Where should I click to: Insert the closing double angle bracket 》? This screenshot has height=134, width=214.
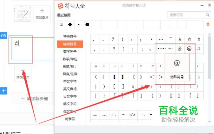[142, 77]
